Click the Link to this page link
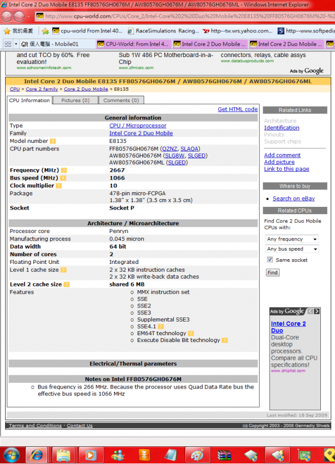Image resolution: width=335 pixels, height=464 pixels. pyautogui.click(x=286, y=169)
